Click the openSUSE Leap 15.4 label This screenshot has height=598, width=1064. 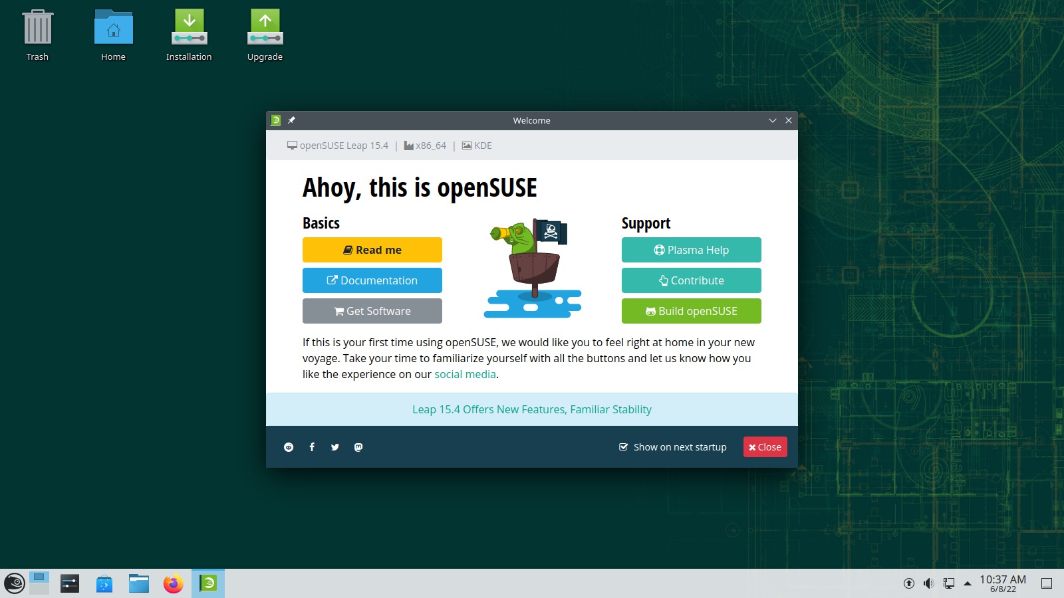pos(338,146)
